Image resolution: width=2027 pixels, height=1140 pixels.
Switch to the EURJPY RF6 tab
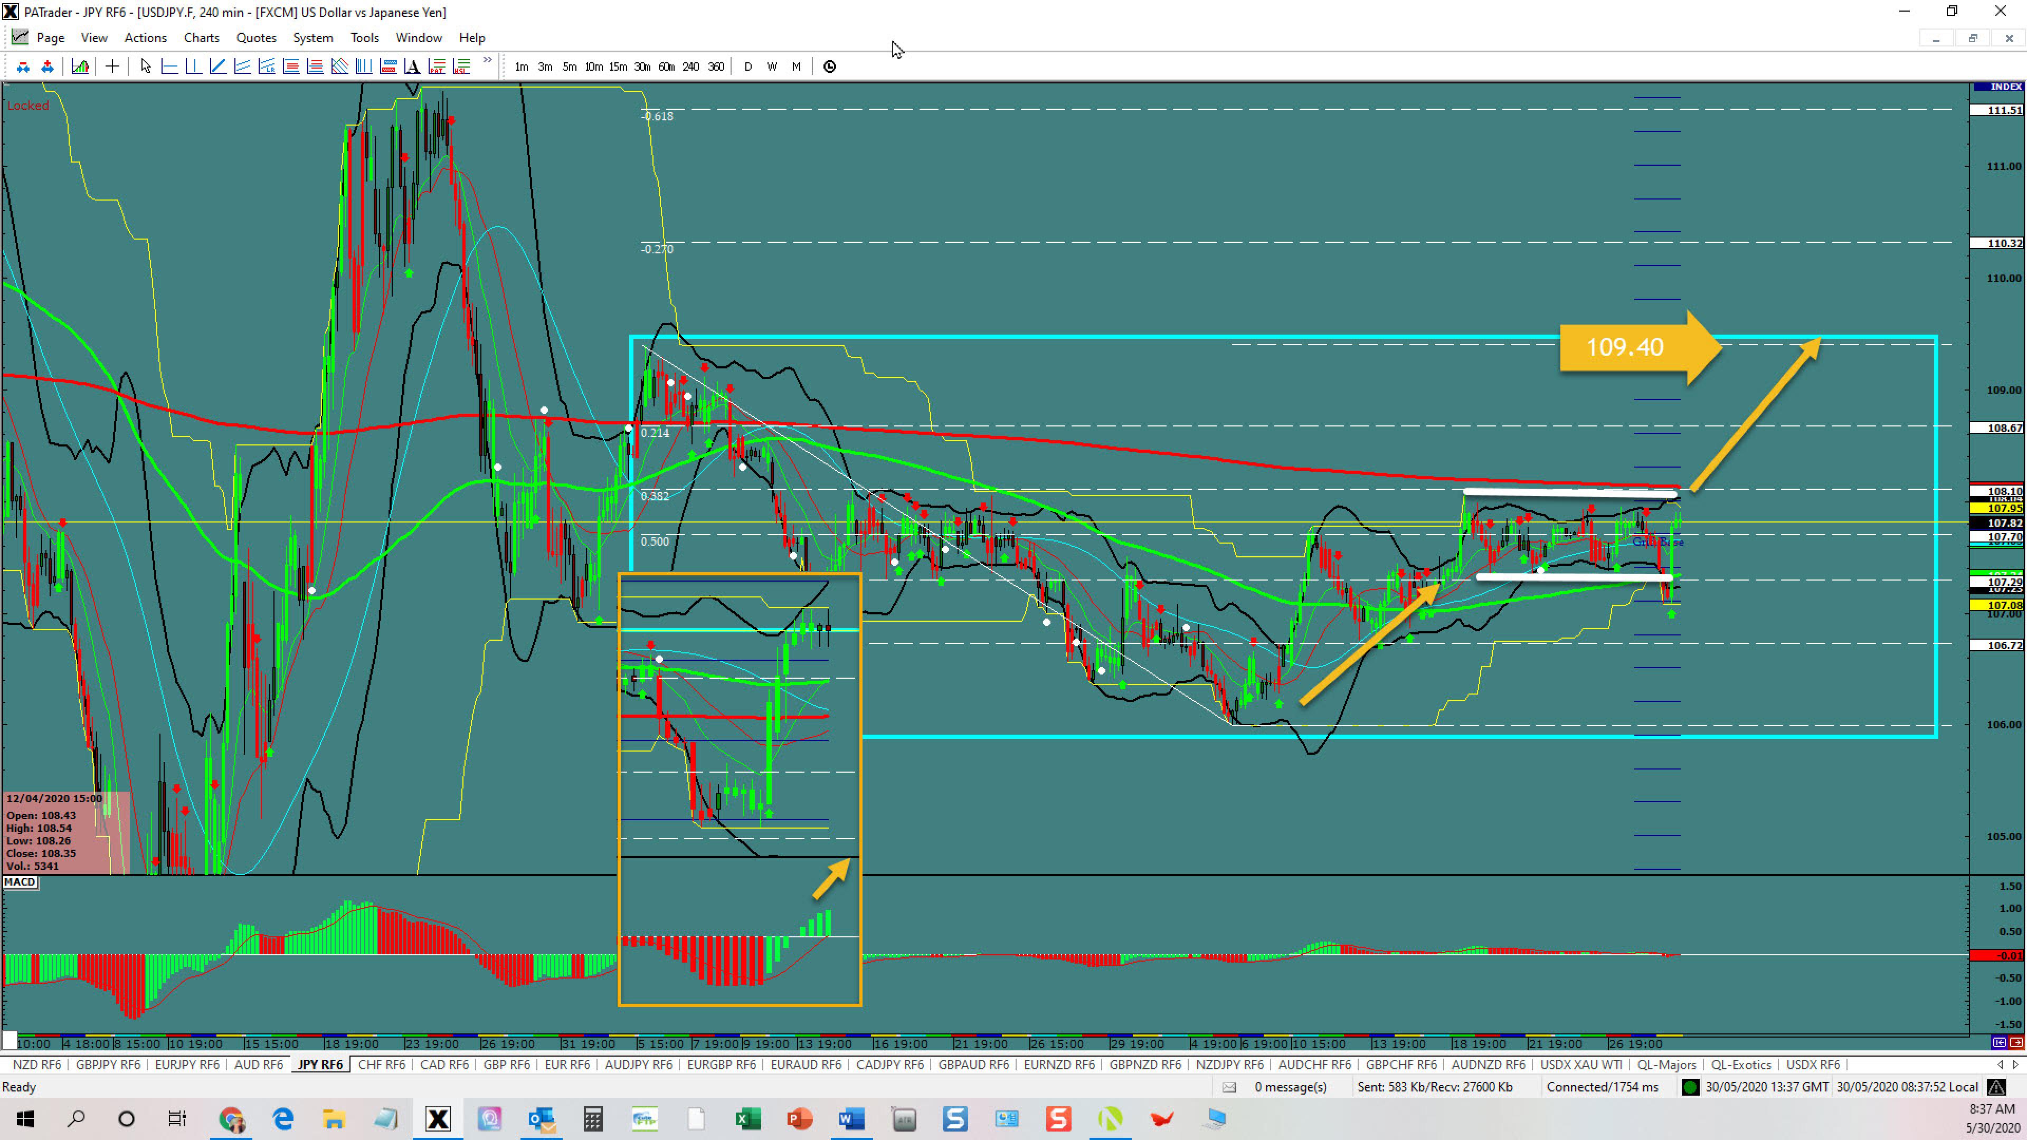[x=187, y=1065]
